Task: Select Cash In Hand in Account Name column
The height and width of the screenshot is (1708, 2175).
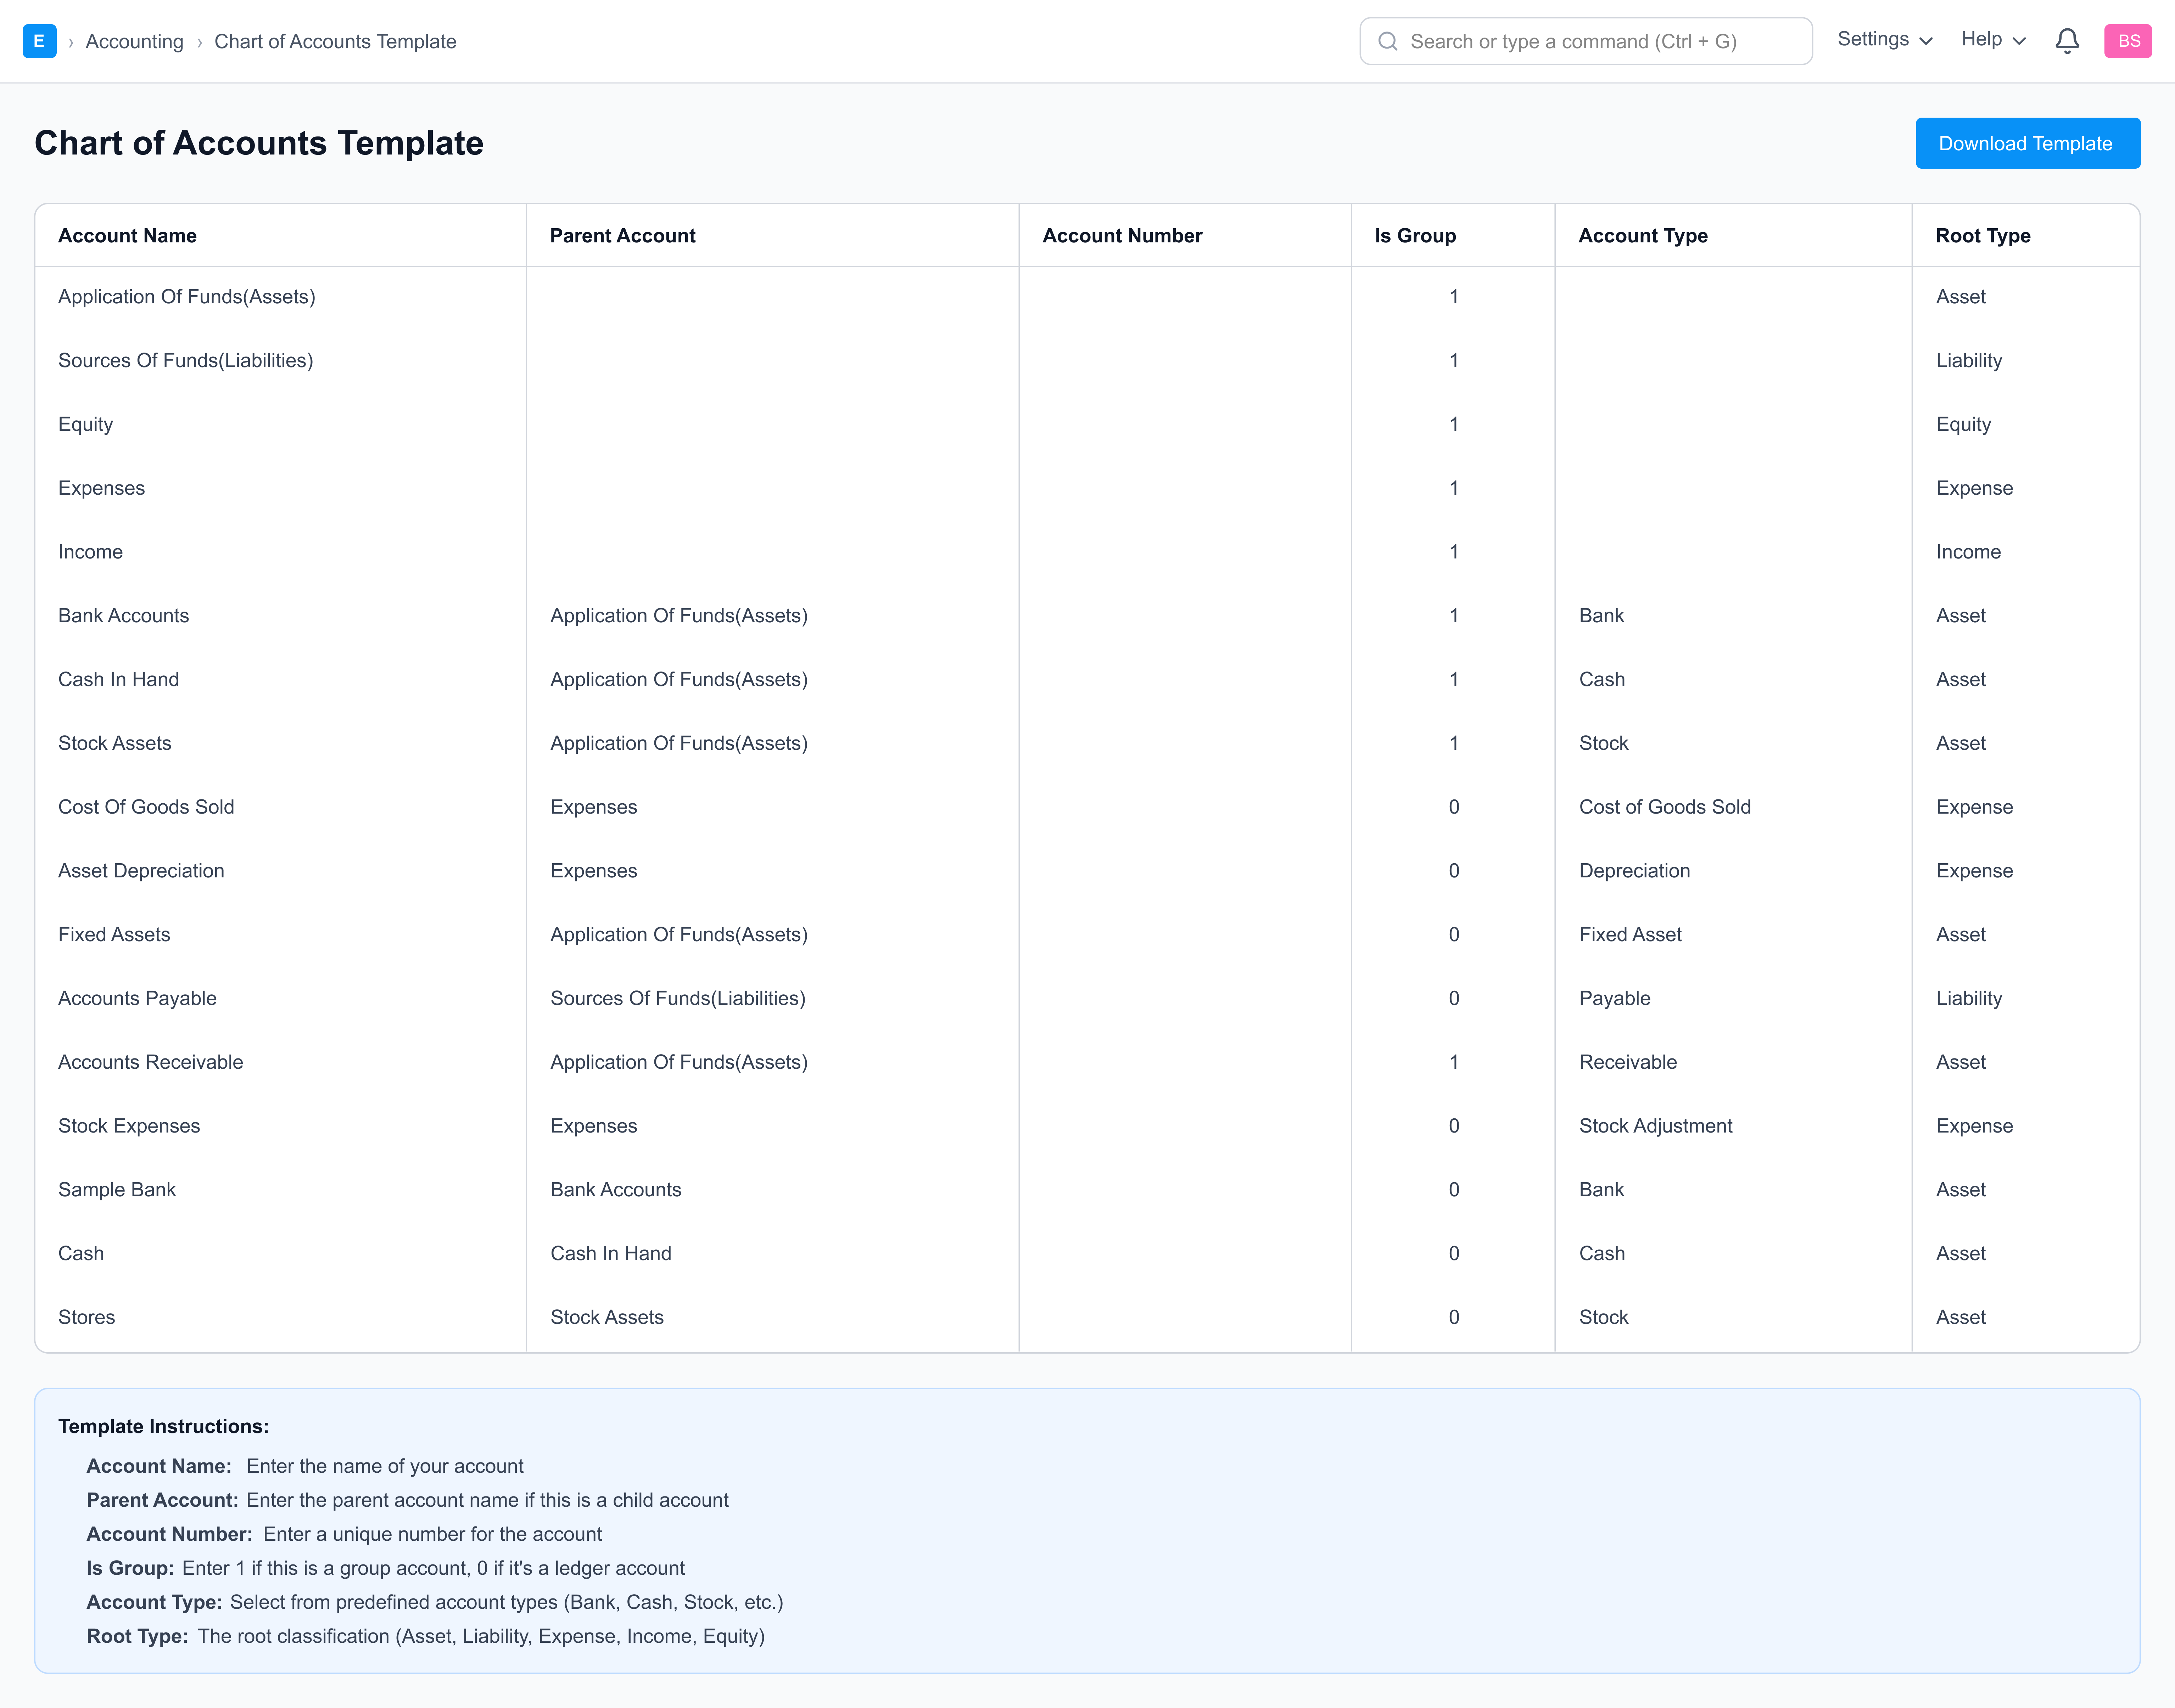Action: [x=119, y=680]
